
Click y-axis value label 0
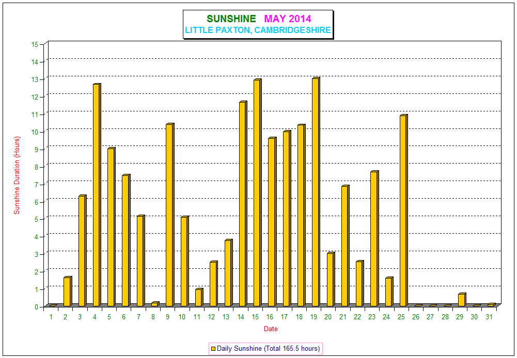click(37, 307)
